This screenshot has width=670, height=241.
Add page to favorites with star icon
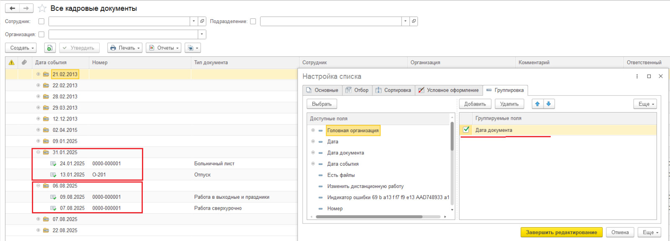pos(42,8)
